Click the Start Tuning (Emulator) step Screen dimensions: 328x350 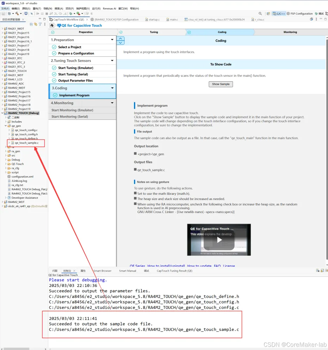coord(82,68)
